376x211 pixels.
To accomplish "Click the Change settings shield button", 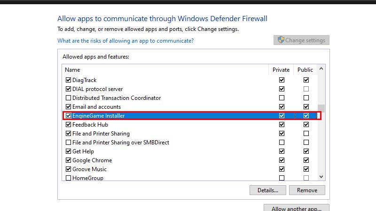I will [301, 40].
